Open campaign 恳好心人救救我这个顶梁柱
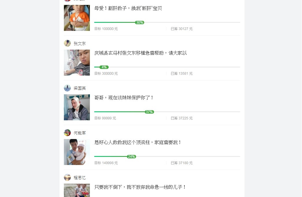 (138, 142)
